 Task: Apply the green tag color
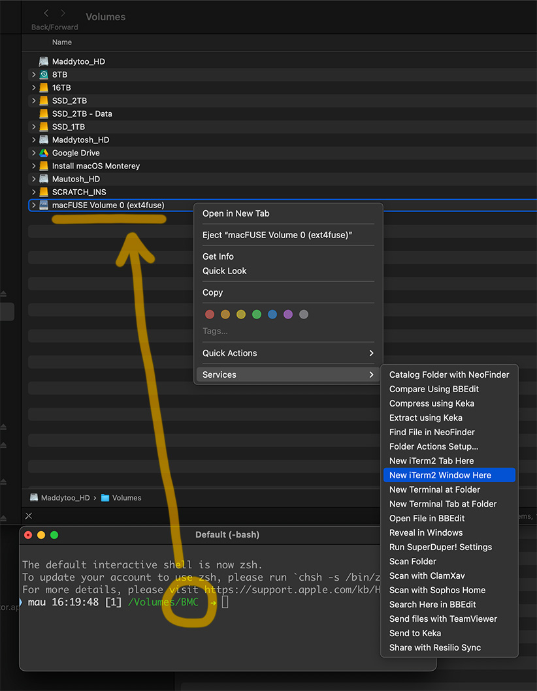pos(257,315)
